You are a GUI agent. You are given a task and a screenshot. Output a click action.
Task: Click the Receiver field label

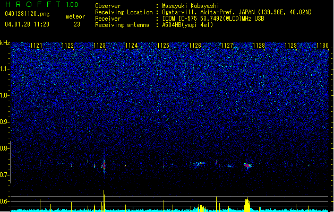pyautogui.click(x=108, y=19)
